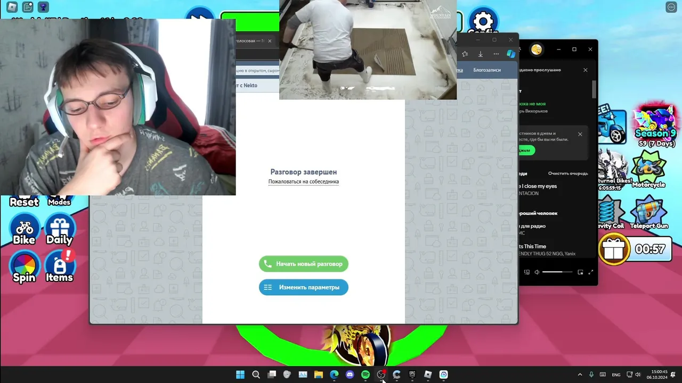Click the free scooter offer icon
682x383 pixels.
613,125
